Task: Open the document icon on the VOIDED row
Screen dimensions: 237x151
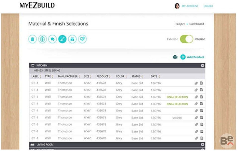Action: coord(202,118)
